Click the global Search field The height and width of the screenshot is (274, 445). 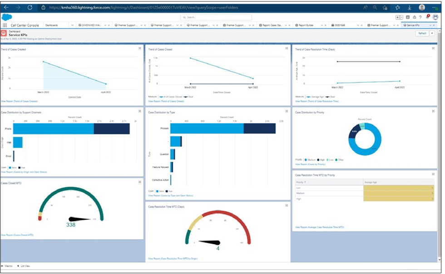(216, 17)
